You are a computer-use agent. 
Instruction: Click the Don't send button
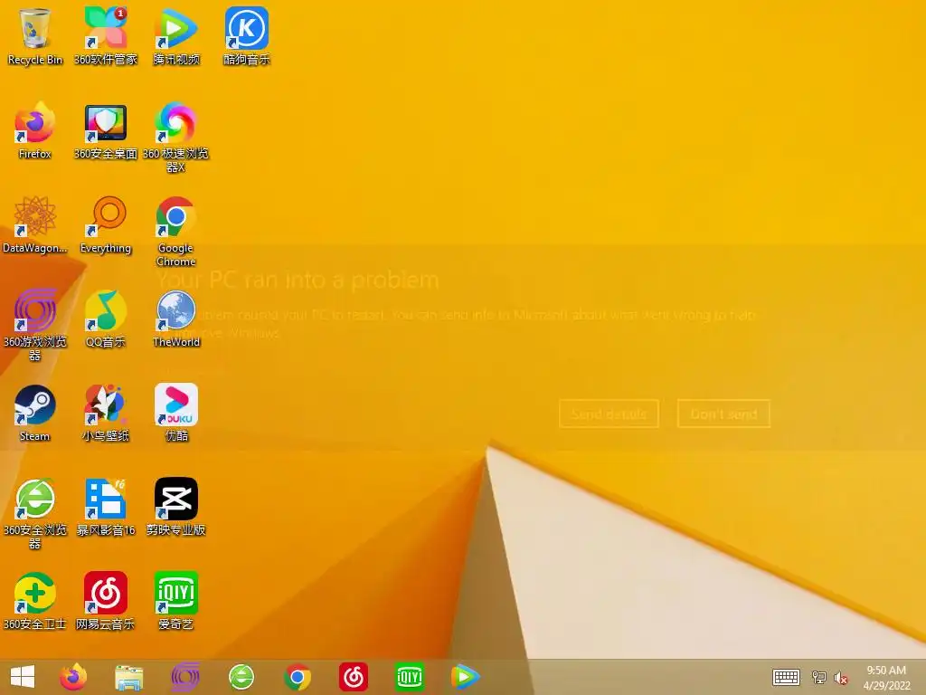(x=723, y=414)
